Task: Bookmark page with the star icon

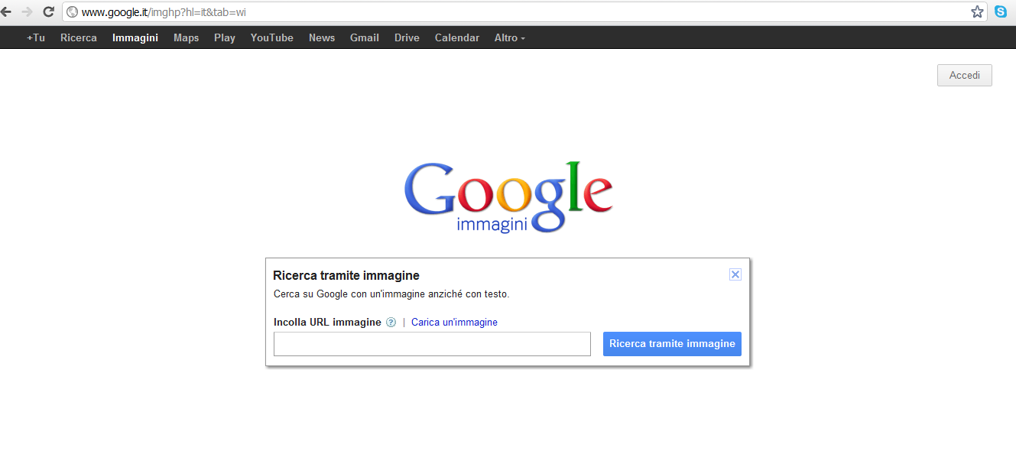Action: tap(977, 11)
